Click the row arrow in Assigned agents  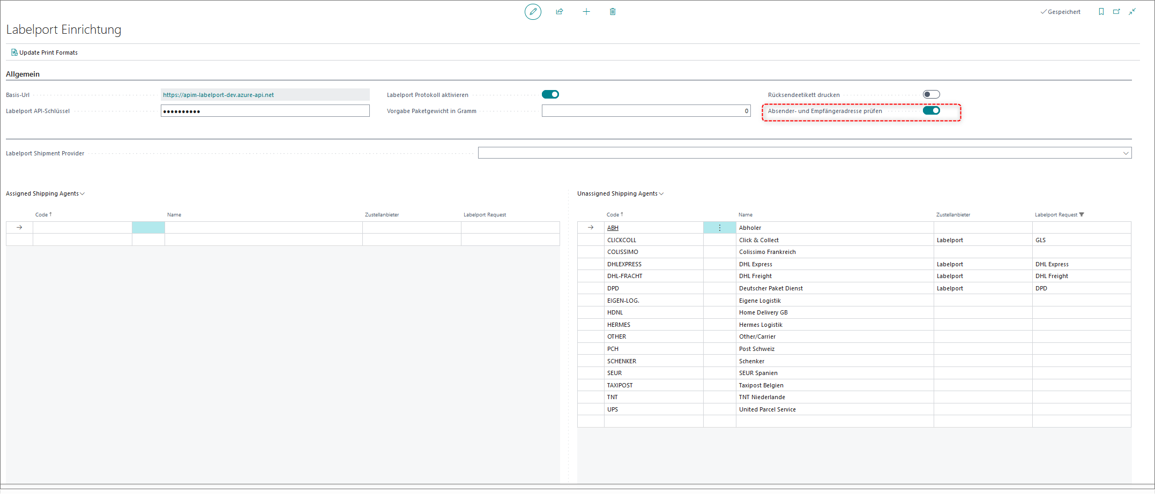(19, 228)
